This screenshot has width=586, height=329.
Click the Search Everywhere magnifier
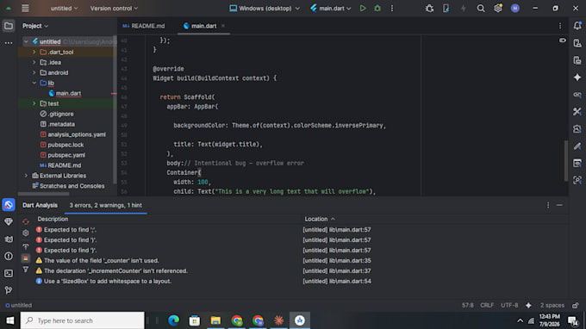click(481, 9)
